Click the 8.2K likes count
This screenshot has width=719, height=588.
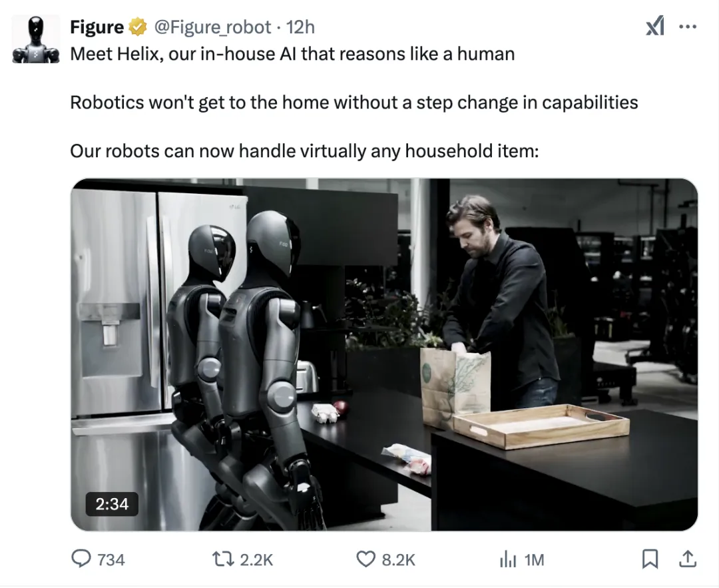click(399, 560)
